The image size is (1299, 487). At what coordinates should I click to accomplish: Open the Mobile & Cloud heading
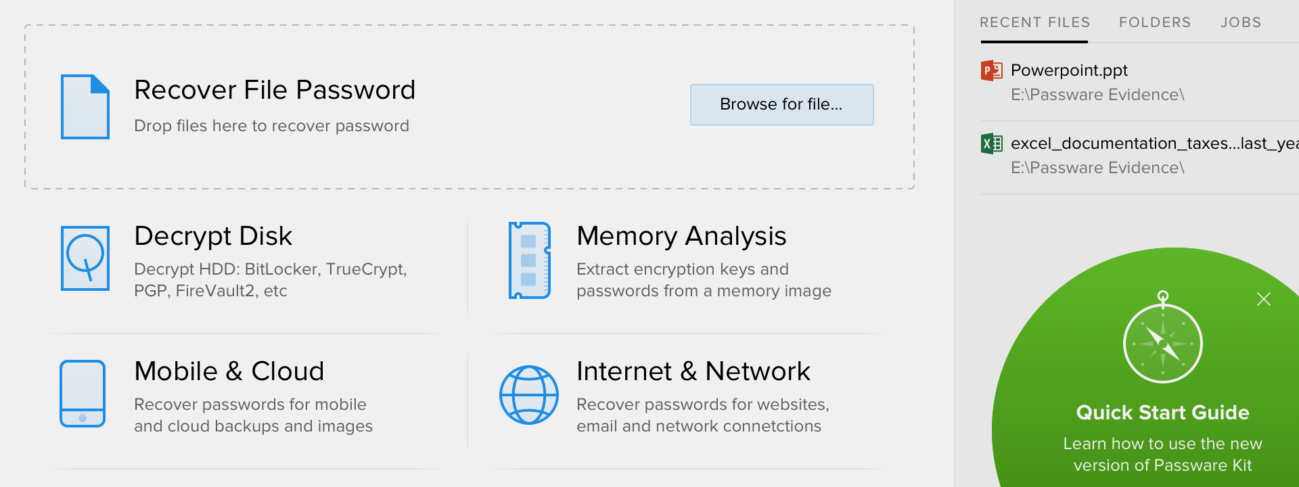click(229, 371)
